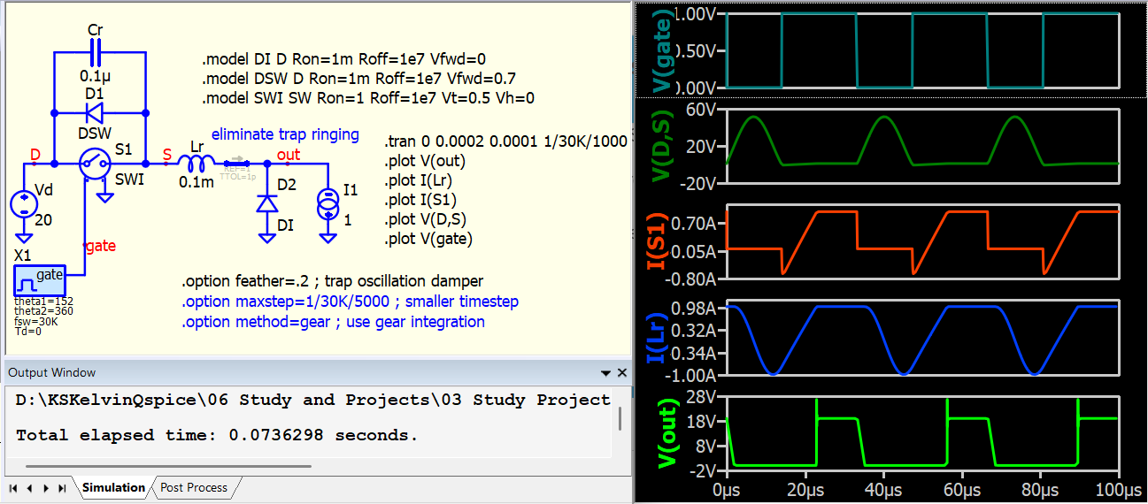Click the D1 diode symbol
The height and width of the screenshot is (504, 1148).
(95, 113)
